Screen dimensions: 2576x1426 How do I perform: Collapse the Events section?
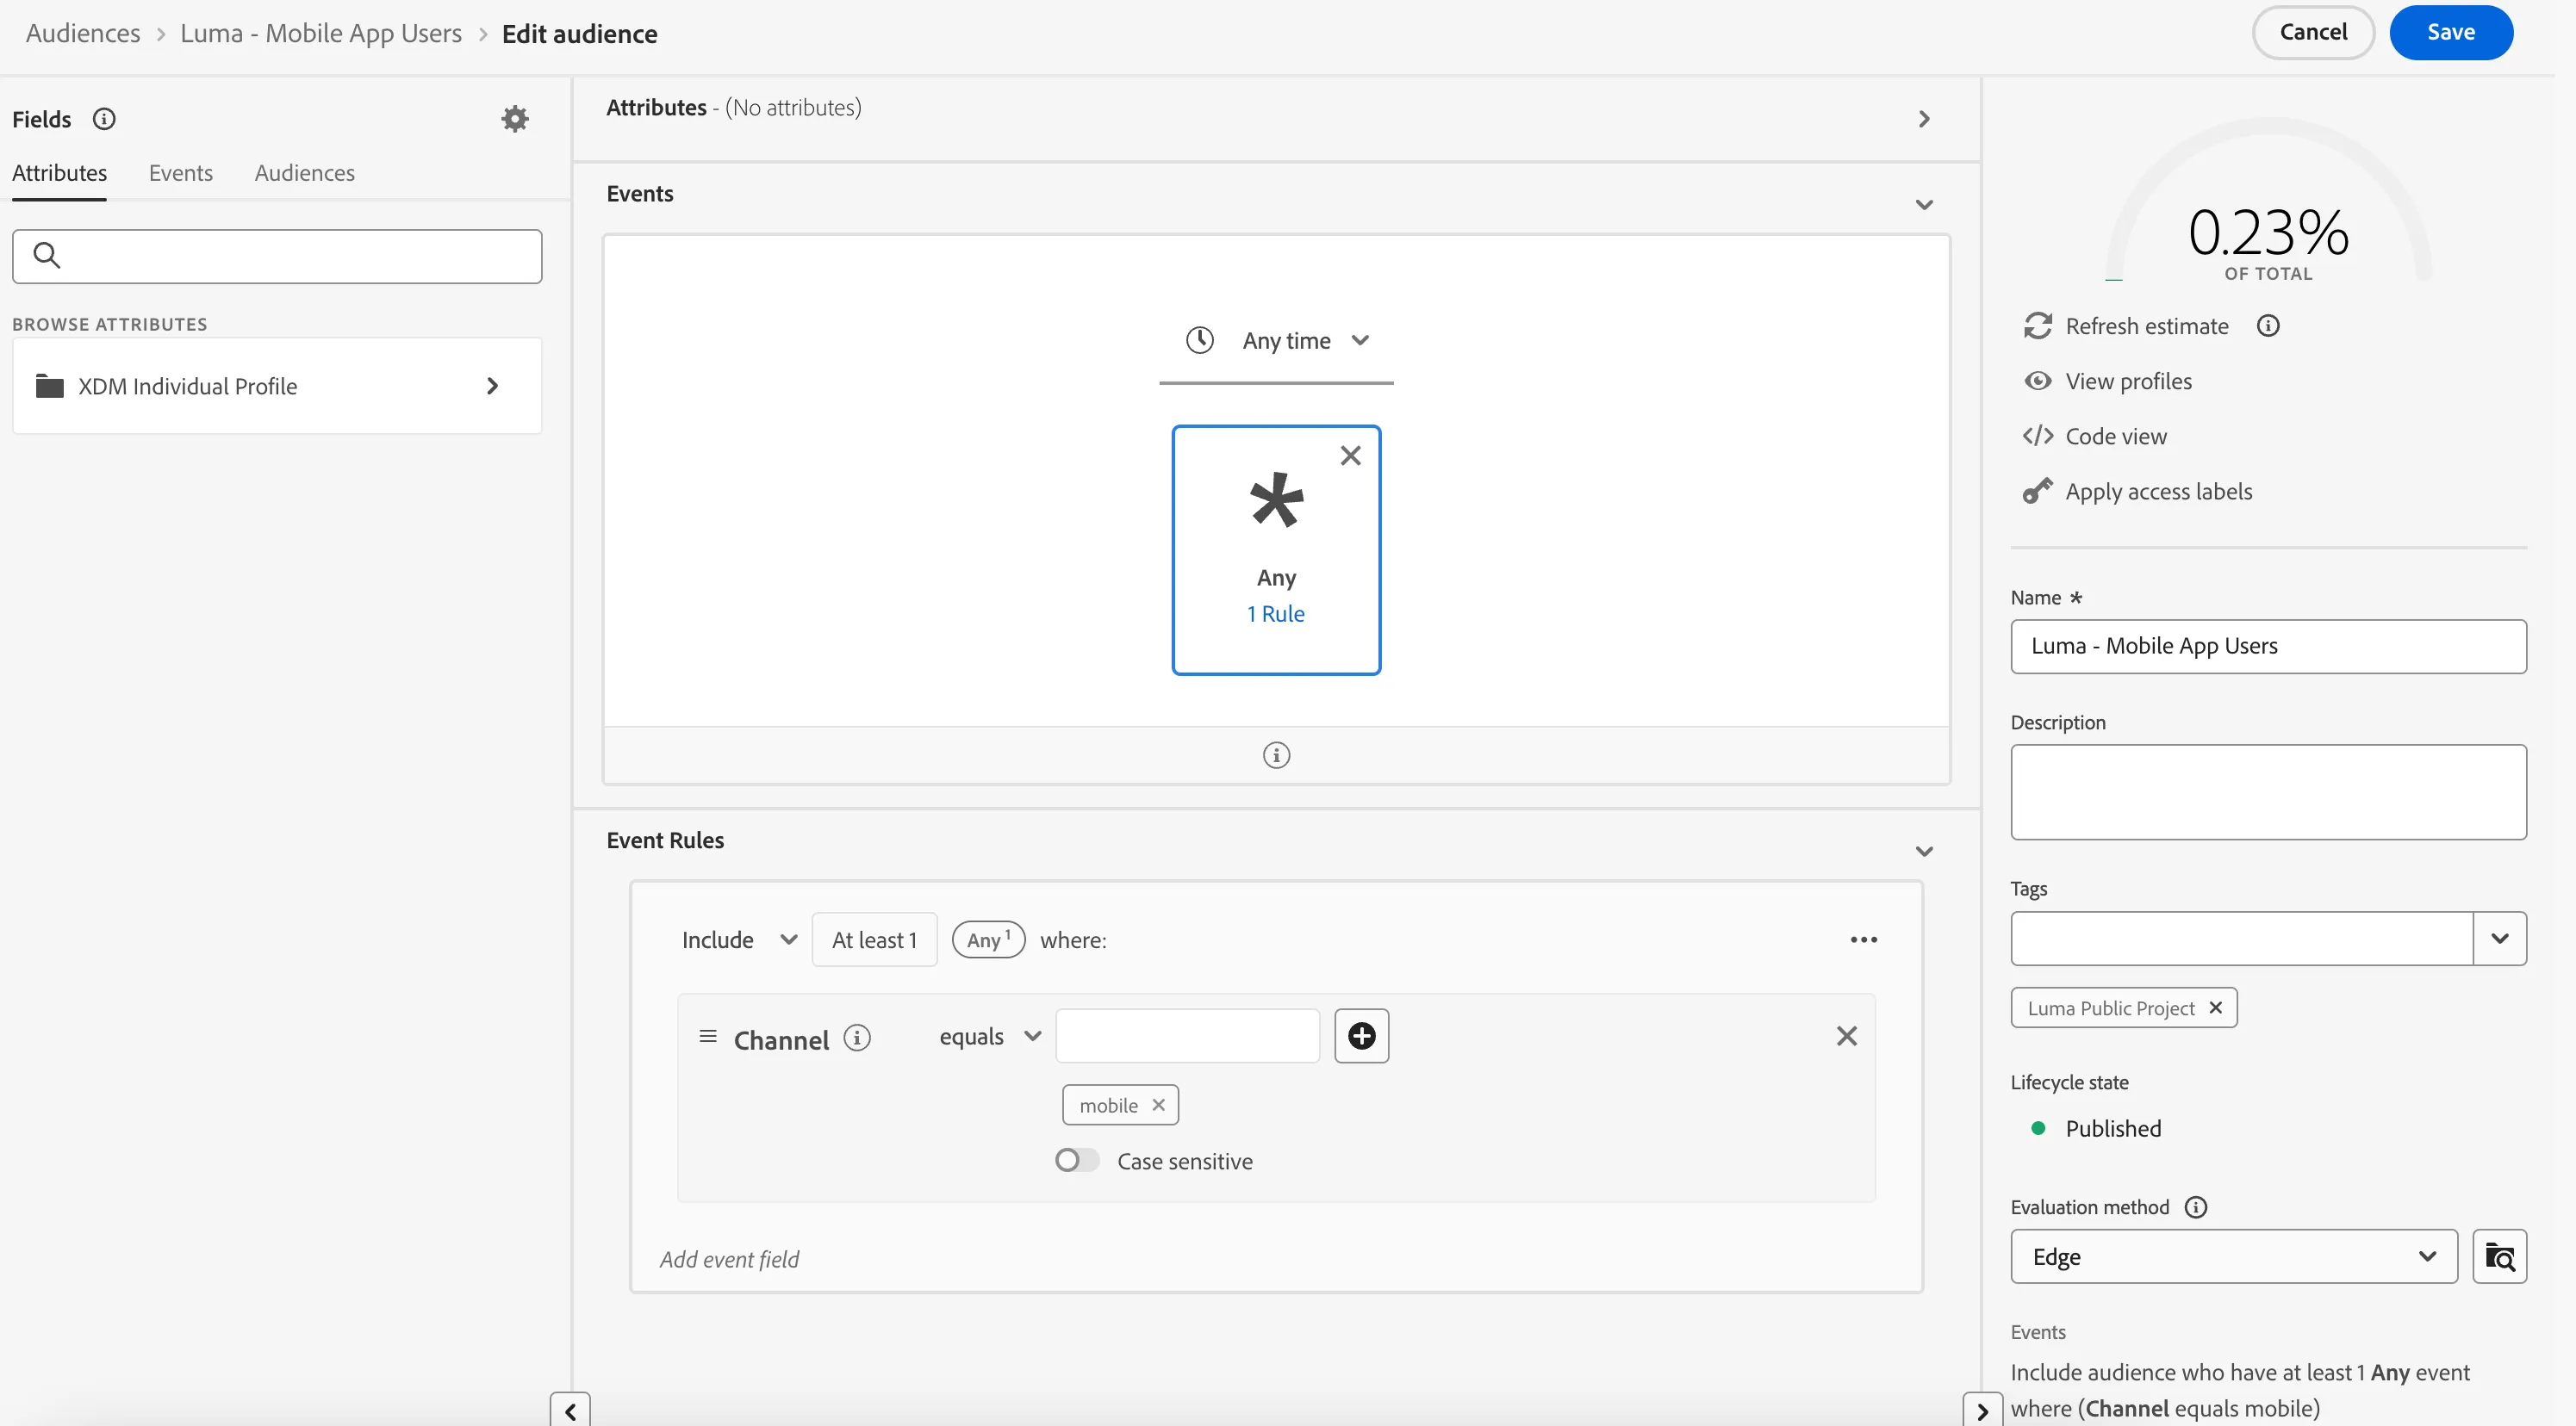coord(1924,205)
